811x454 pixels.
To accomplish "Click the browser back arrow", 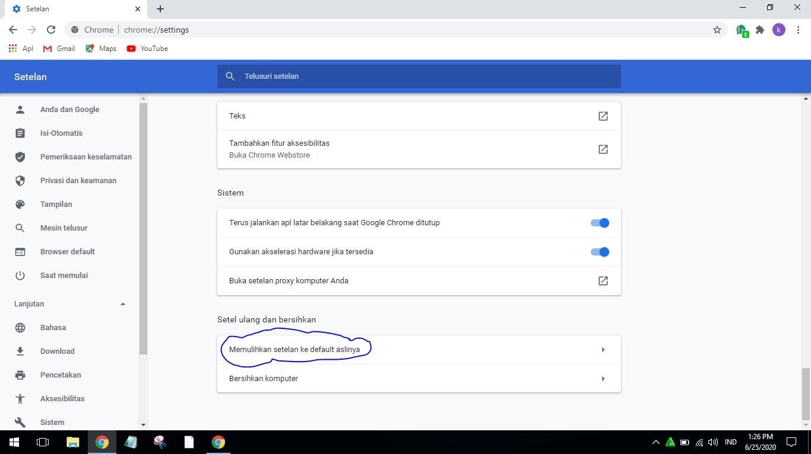I will 13,30.
